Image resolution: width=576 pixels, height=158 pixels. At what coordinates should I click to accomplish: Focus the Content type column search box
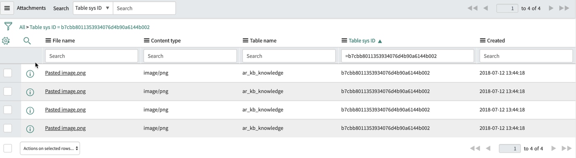click(x=190, y=56)
